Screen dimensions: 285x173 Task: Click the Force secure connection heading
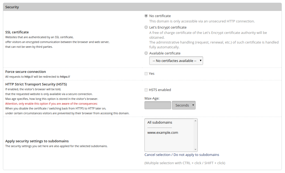[x=26, y=72]
